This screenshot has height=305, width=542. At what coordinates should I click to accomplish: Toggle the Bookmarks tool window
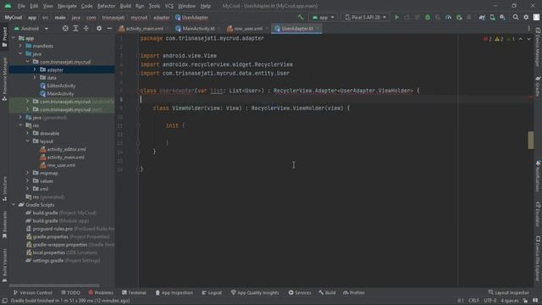pyautogui.click(x=4, y=225)
